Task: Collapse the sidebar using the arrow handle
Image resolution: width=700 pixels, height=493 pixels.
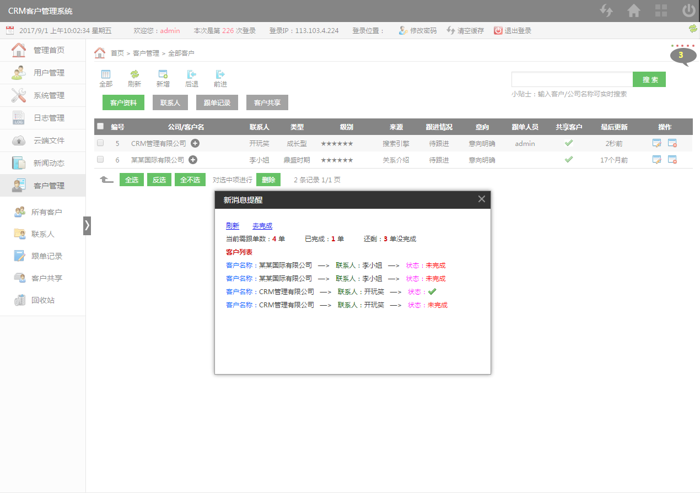Action: coord(87,226)
